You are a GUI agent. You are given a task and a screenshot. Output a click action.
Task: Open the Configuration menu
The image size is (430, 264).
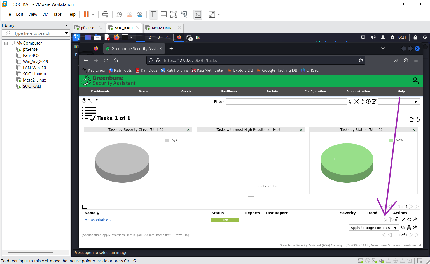[315, 91]
